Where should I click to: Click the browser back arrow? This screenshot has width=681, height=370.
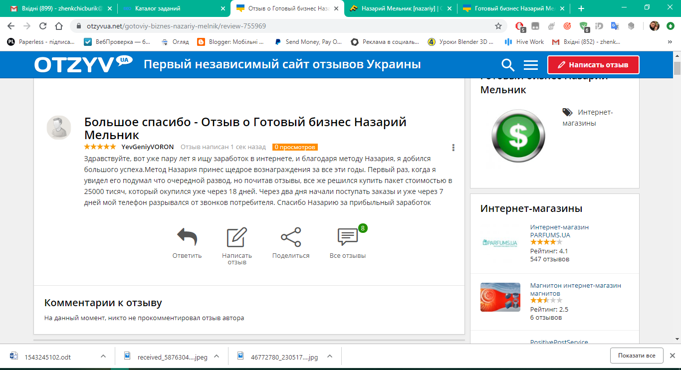pos(11,26)
